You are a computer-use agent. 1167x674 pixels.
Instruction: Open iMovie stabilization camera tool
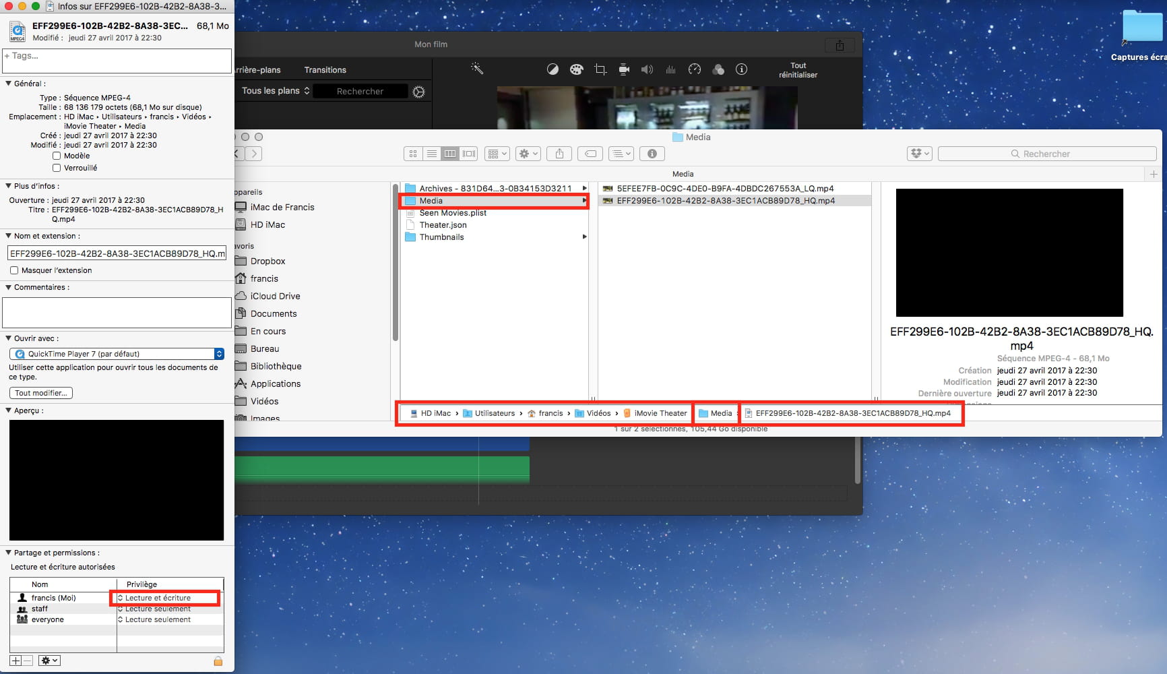(624, 69)
